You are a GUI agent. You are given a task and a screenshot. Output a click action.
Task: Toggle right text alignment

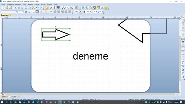62,12
